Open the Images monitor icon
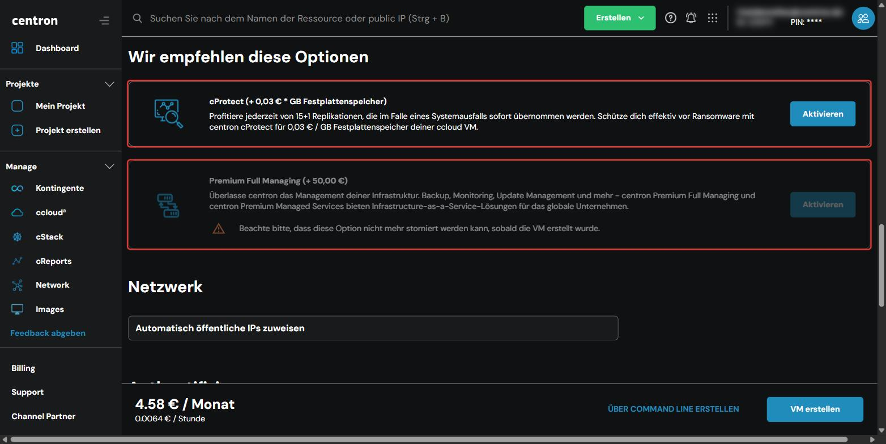Screen dimensions: 886x444 [x=18, y=309]
